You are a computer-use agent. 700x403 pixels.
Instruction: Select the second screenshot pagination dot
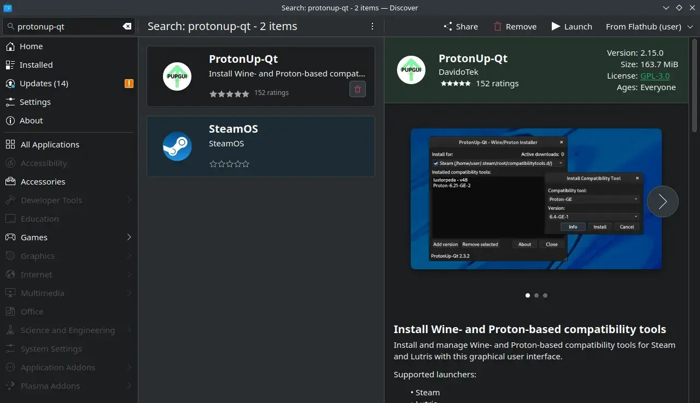pyautogui.click(x=536, y=295)
